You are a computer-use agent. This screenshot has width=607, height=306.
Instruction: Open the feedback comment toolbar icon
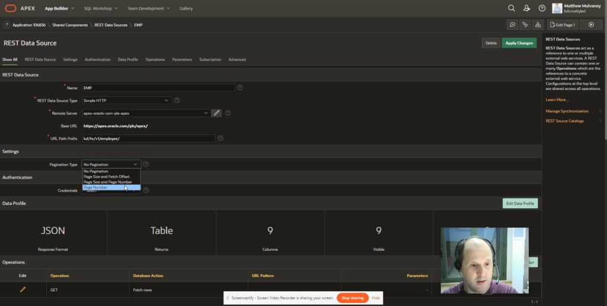coord(513,25)
